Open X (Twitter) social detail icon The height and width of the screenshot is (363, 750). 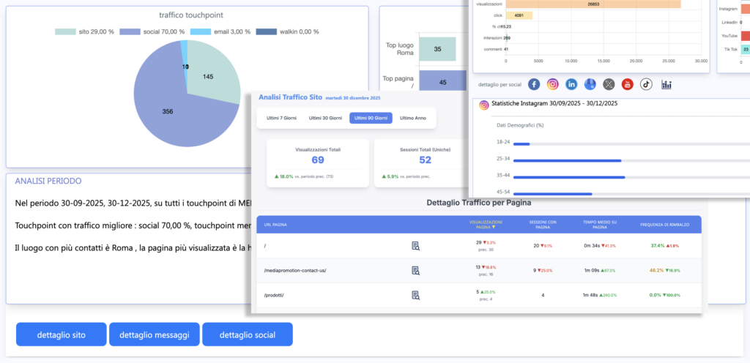point(609,85)
